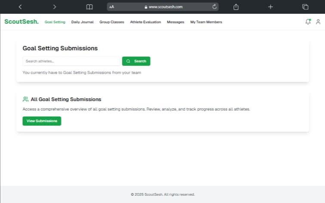Viewport: 325px width, 203px height.
Task: Open the Safari bookmarks book icon
Action: tap(89, 7)
